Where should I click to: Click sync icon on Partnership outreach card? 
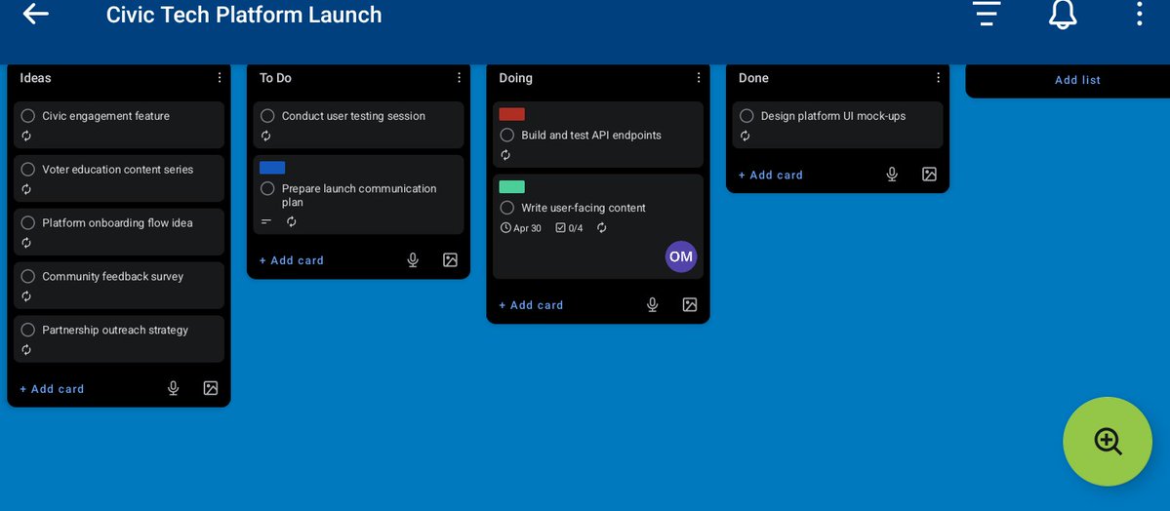(x=26, y=350)
